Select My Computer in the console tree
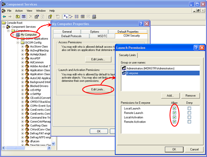The height and width of the screenshot is (157, 207). pos(29,35)
